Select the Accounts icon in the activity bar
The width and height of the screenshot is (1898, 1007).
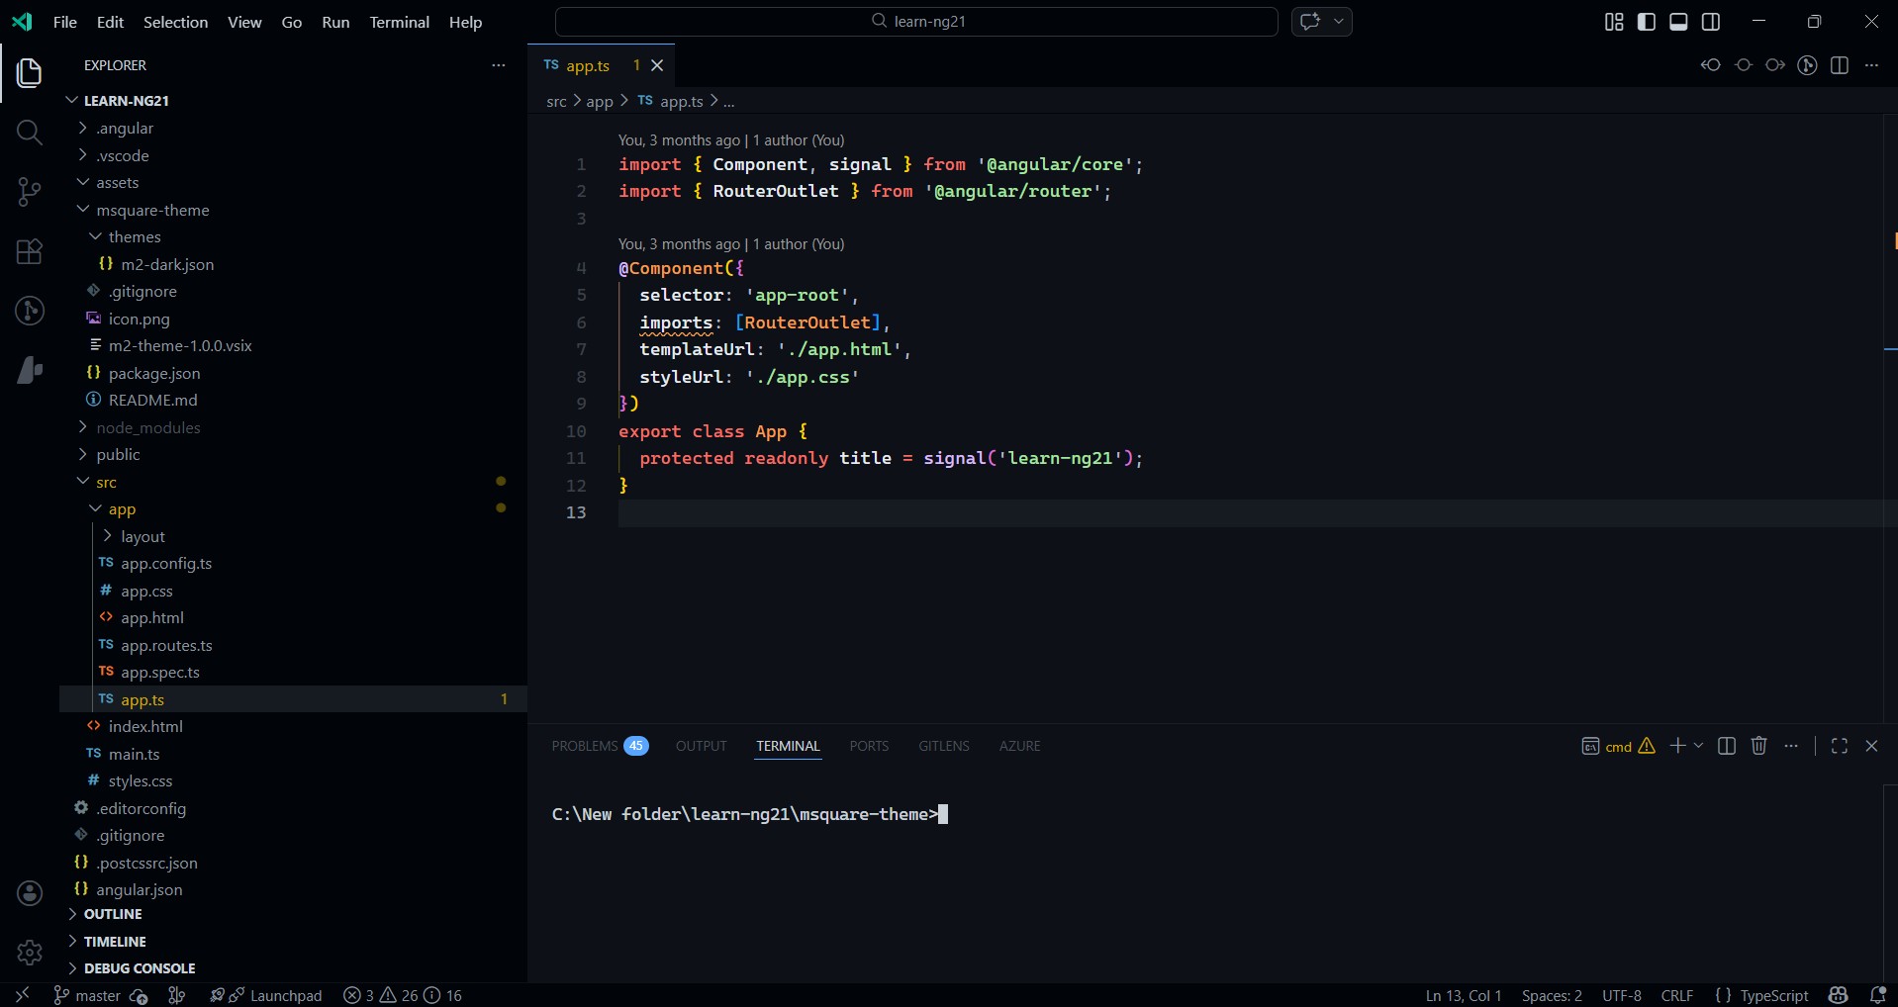30,892
